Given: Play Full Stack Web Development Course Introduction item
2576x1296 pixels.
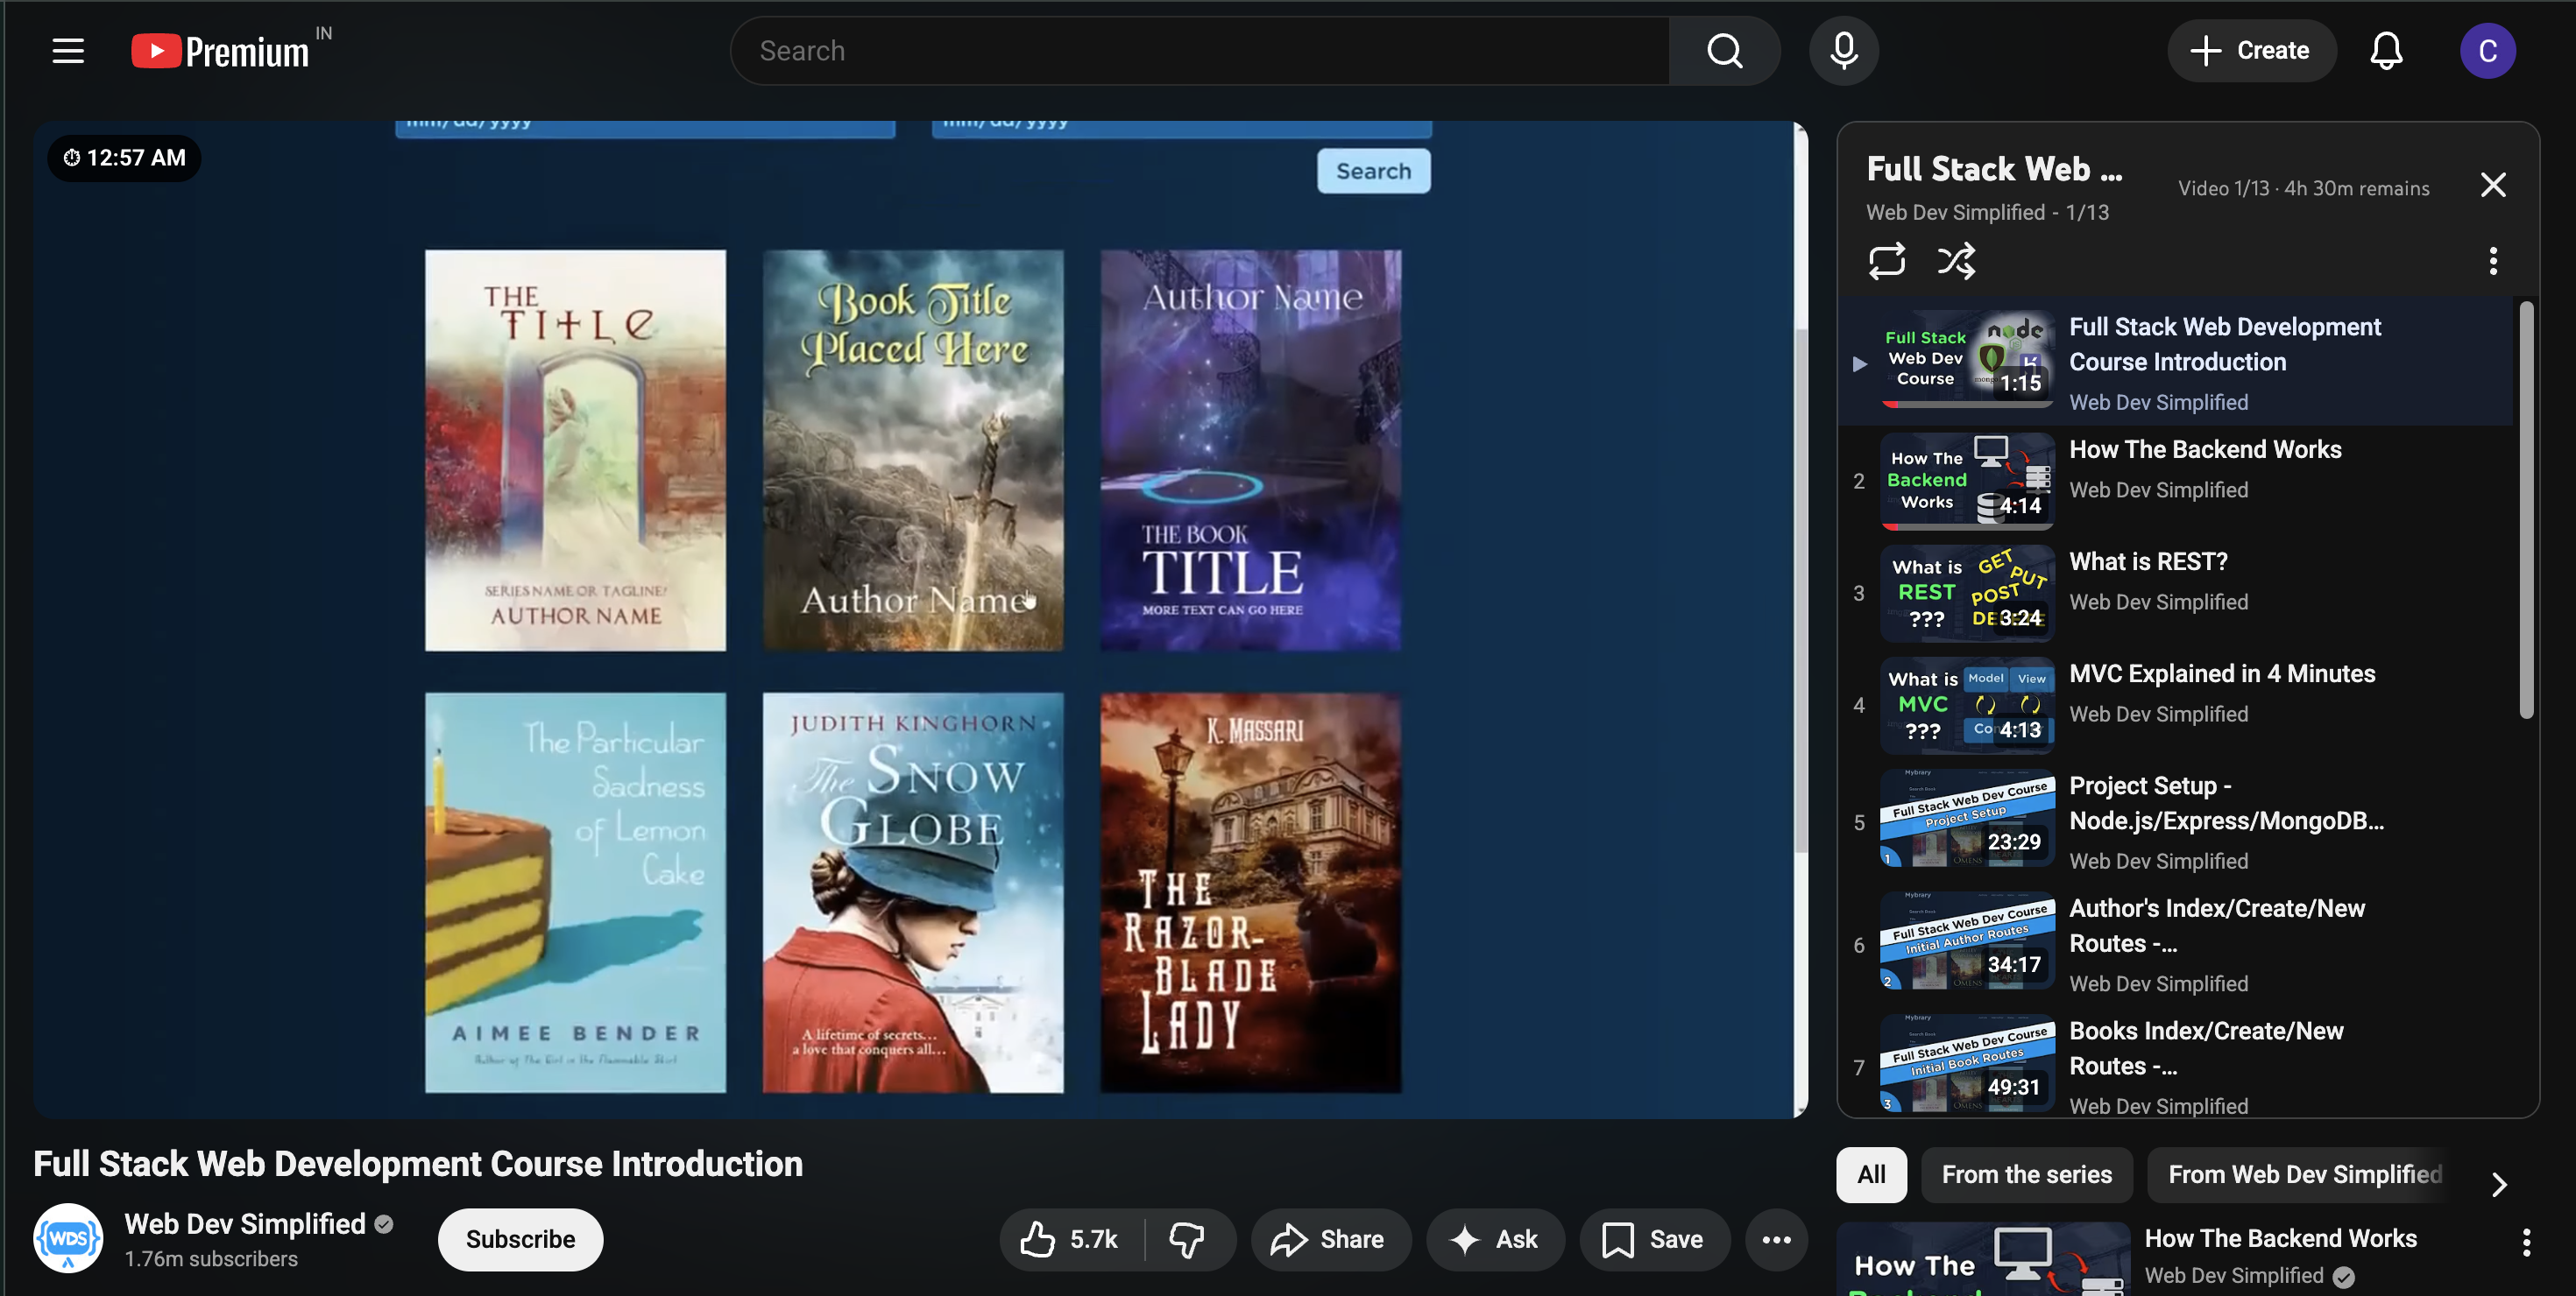Looking at the screenshot, I should click(2176, 362).
